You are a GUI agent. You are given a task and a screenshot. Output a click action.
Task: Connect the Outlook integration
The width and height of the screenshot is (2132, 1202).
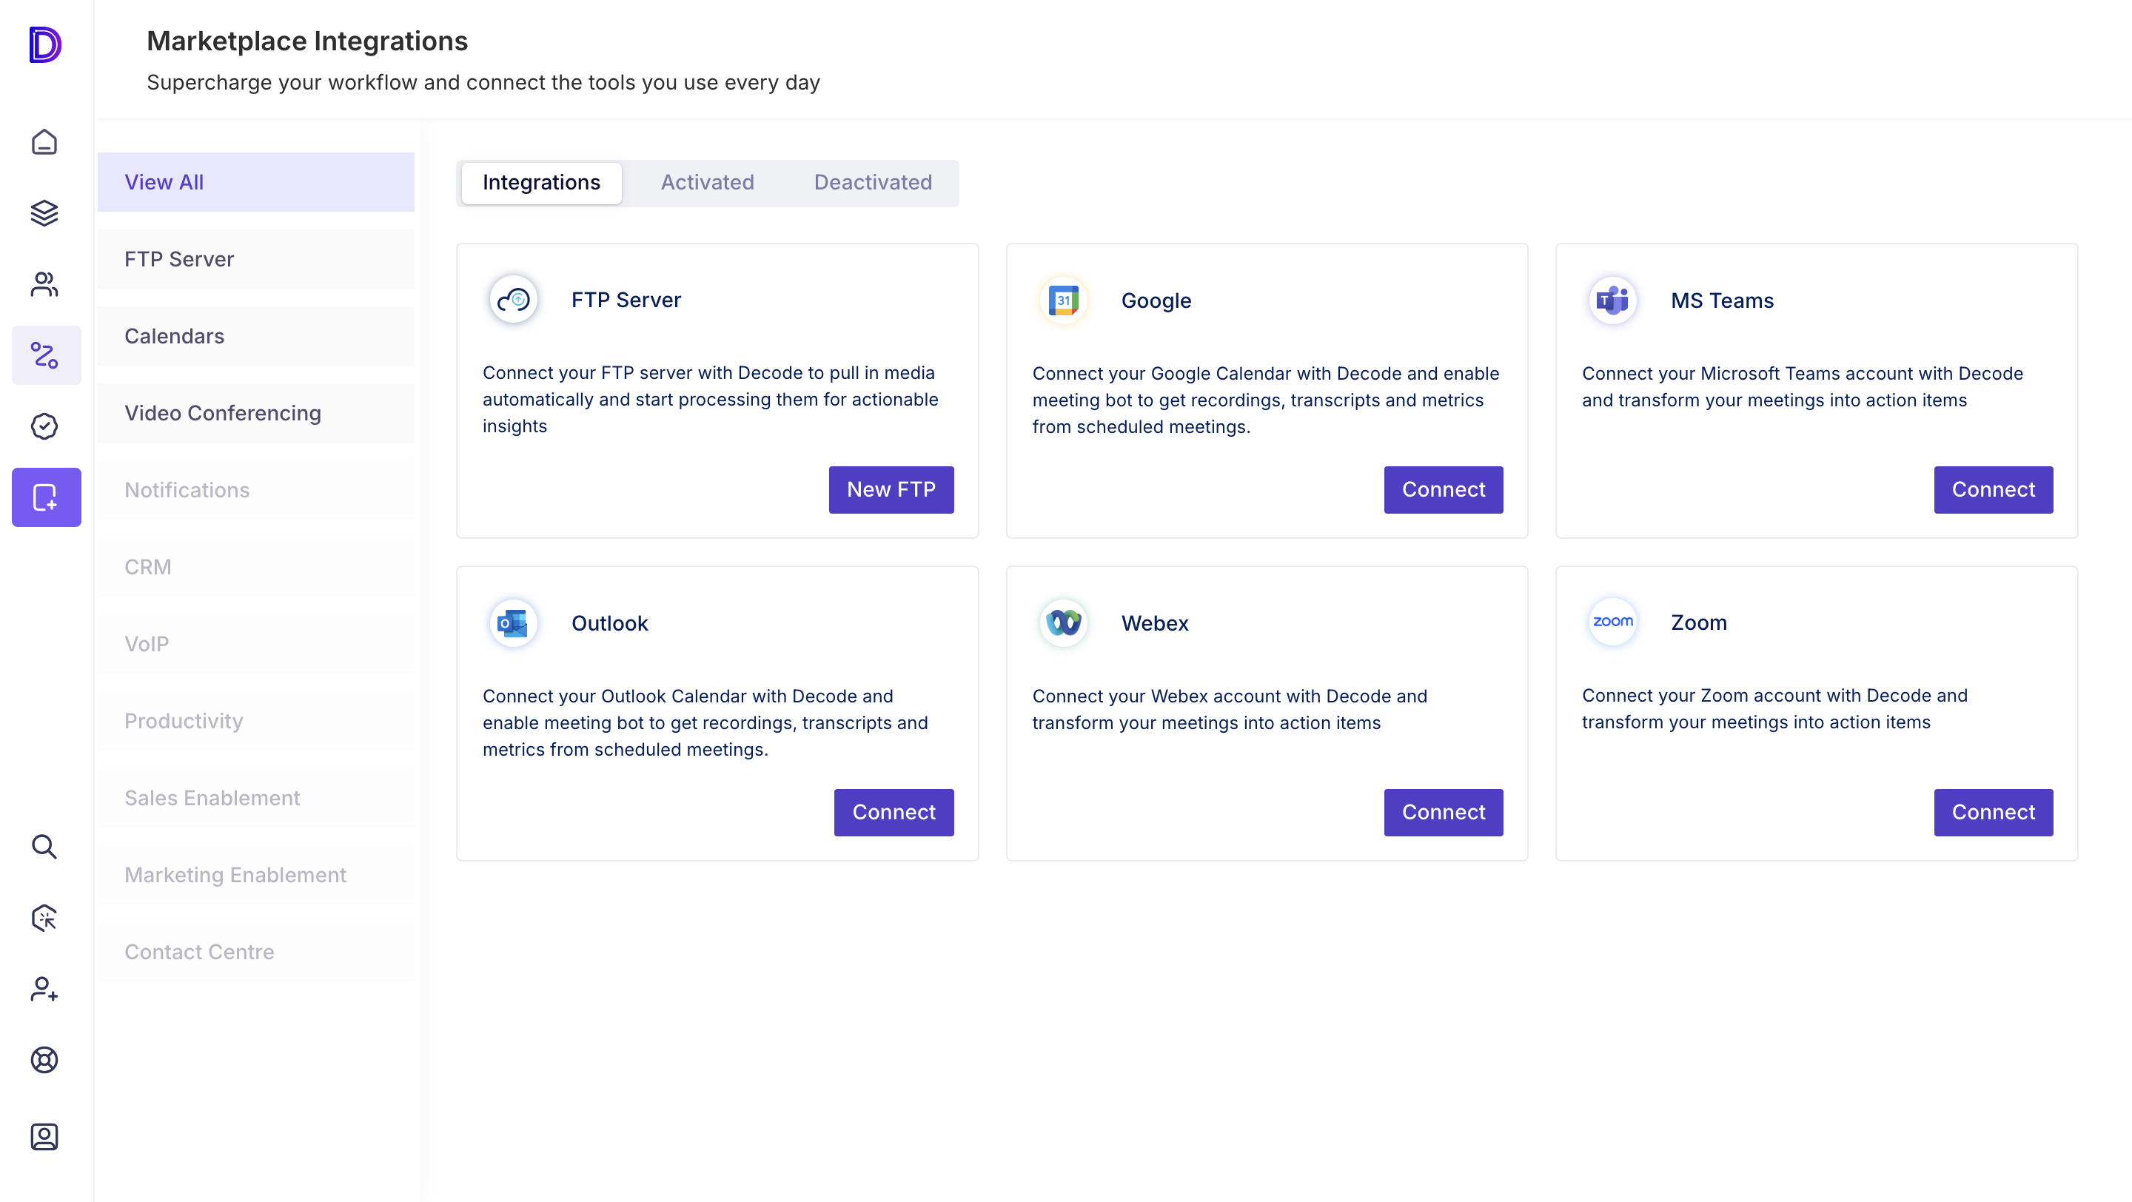[894, 813]
